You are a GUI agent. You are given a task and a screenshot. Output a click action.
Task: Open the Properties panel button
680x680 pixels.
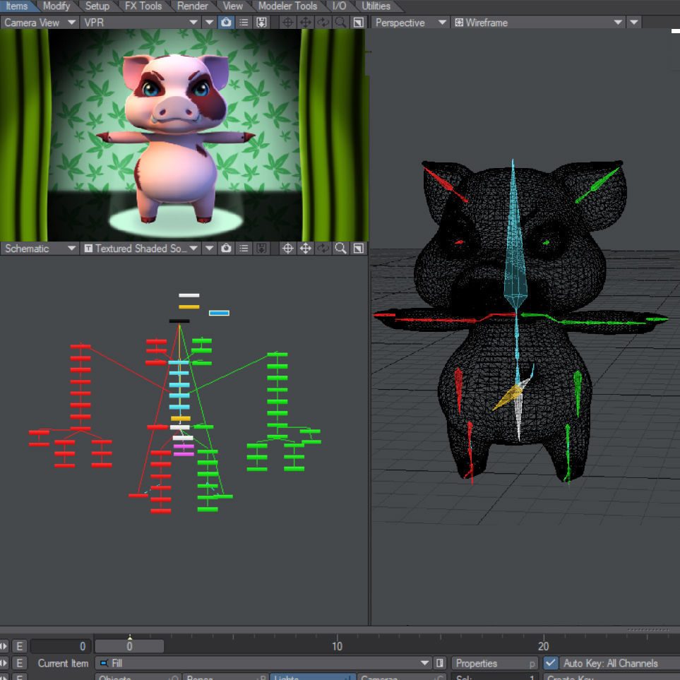(494, 663)
